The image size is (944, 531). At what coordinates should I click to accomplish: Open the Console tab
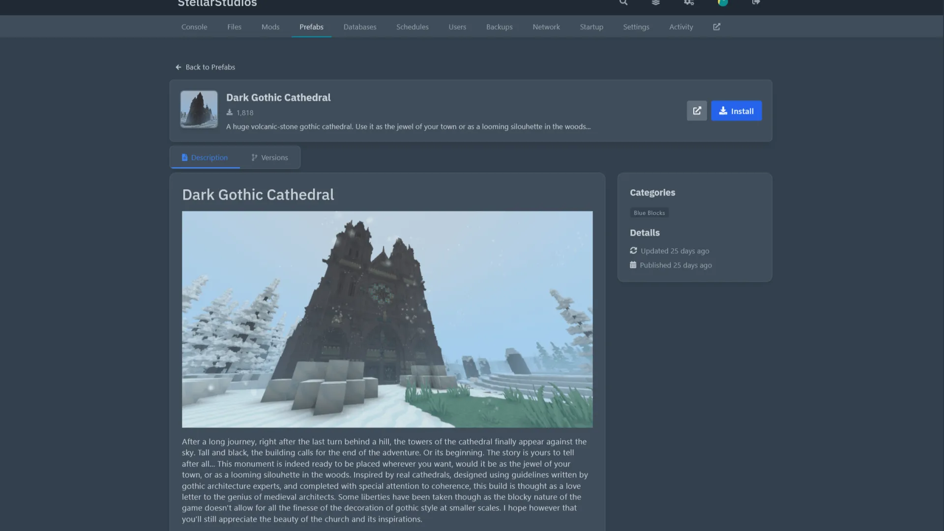point(194,27)
